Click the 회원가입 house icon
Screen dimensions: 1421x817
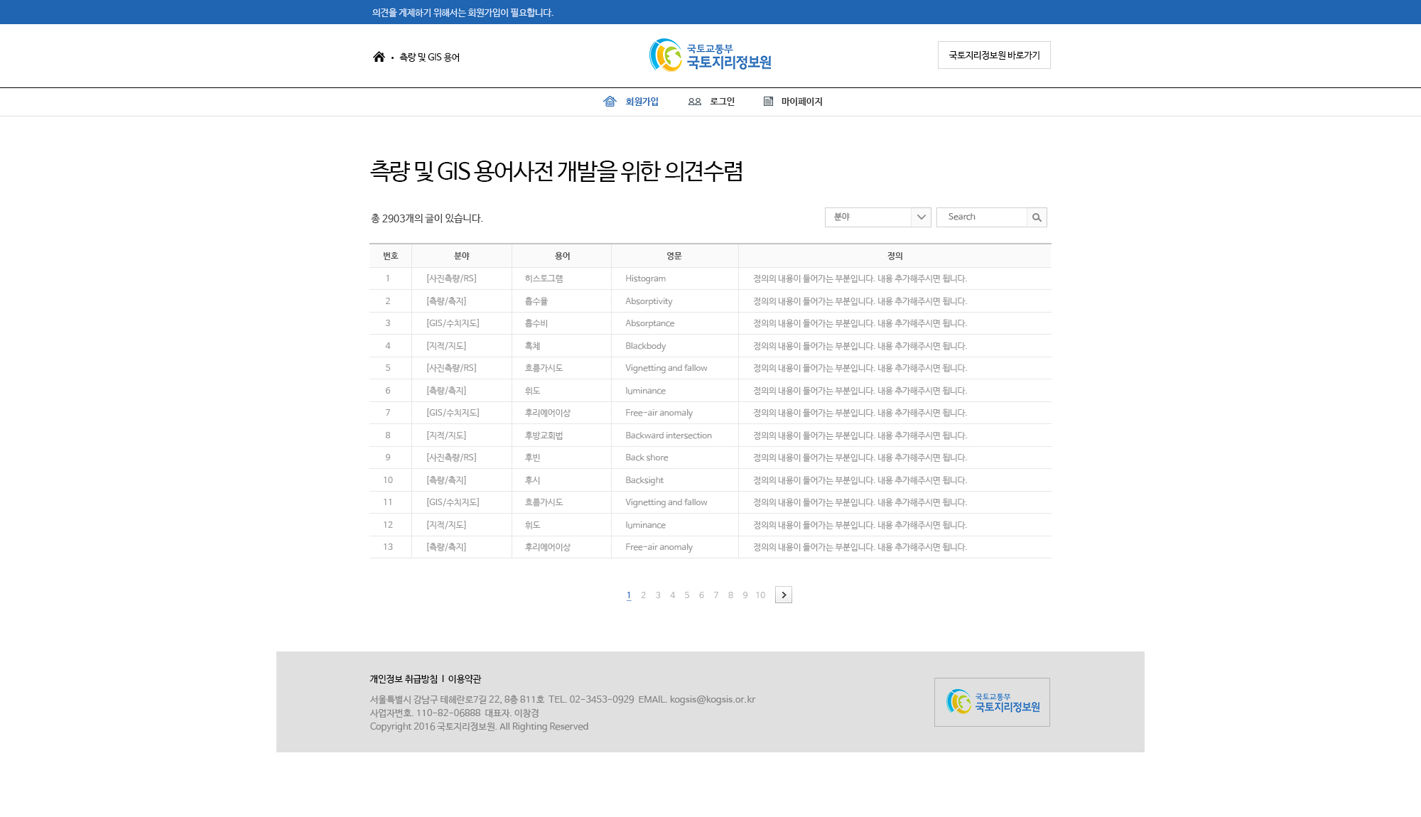tap(610, 102)
